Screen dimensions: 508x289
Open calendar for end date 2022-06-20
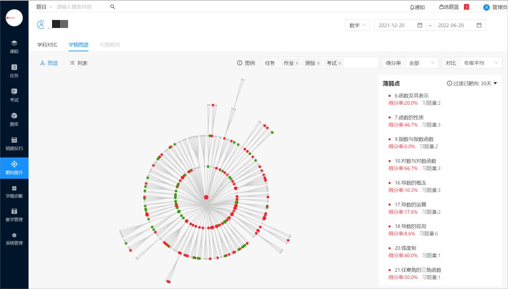(x=479, y=25)
